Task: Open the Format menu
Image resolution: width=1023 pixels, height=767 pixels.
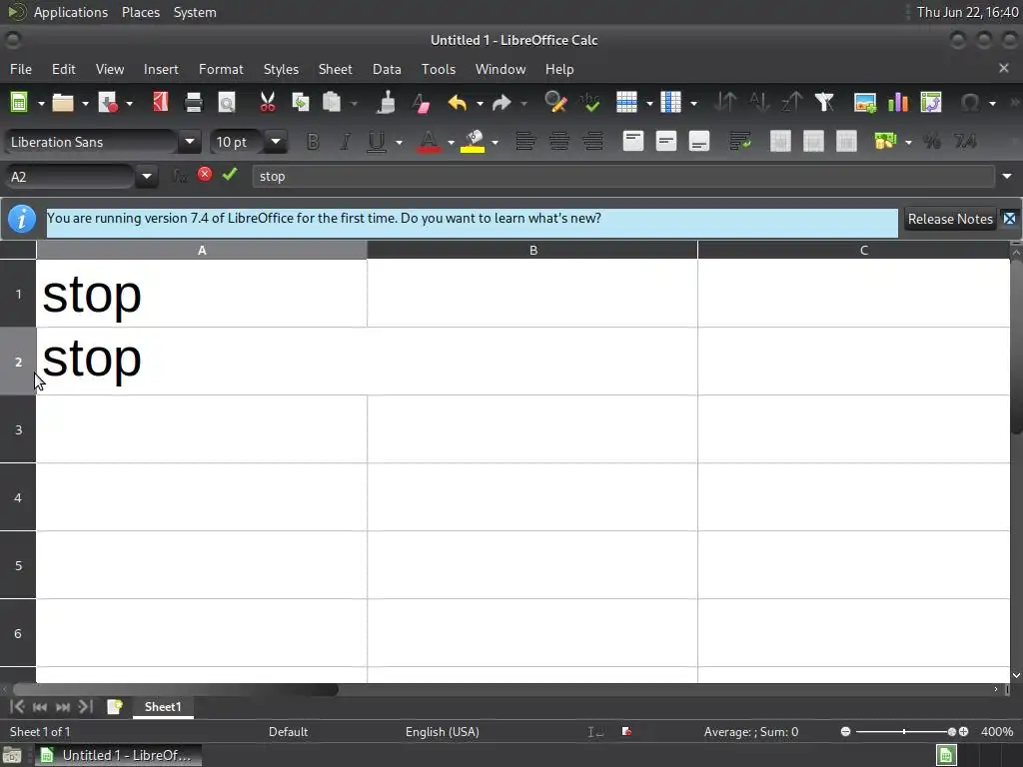Action: coord(221,69)
